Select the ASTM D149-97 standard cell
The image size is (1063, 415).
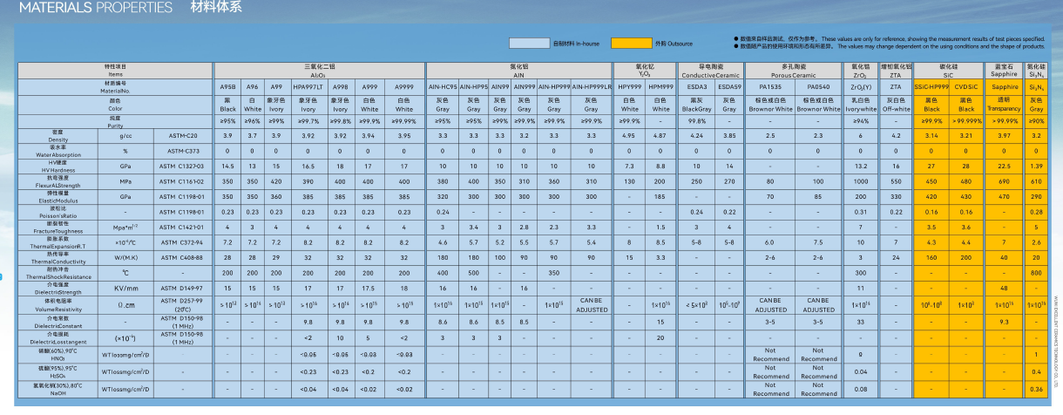[x=181, y=287]
